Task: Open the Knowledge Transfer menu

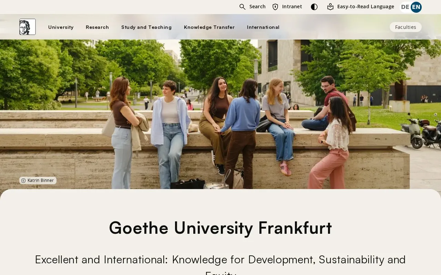Action: tap(209, 27)
